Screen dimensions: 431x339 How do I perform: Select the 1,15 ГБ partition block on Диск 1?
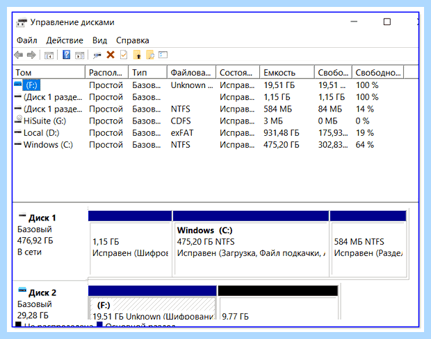[130, 243]
